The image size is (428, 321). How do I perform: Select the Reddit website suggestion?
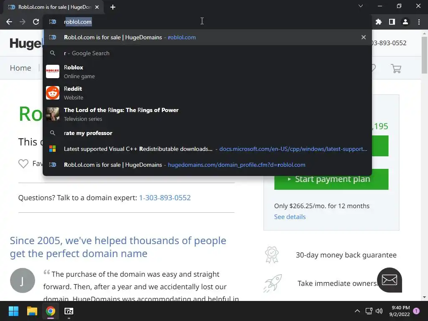click(x=207, y=93)
